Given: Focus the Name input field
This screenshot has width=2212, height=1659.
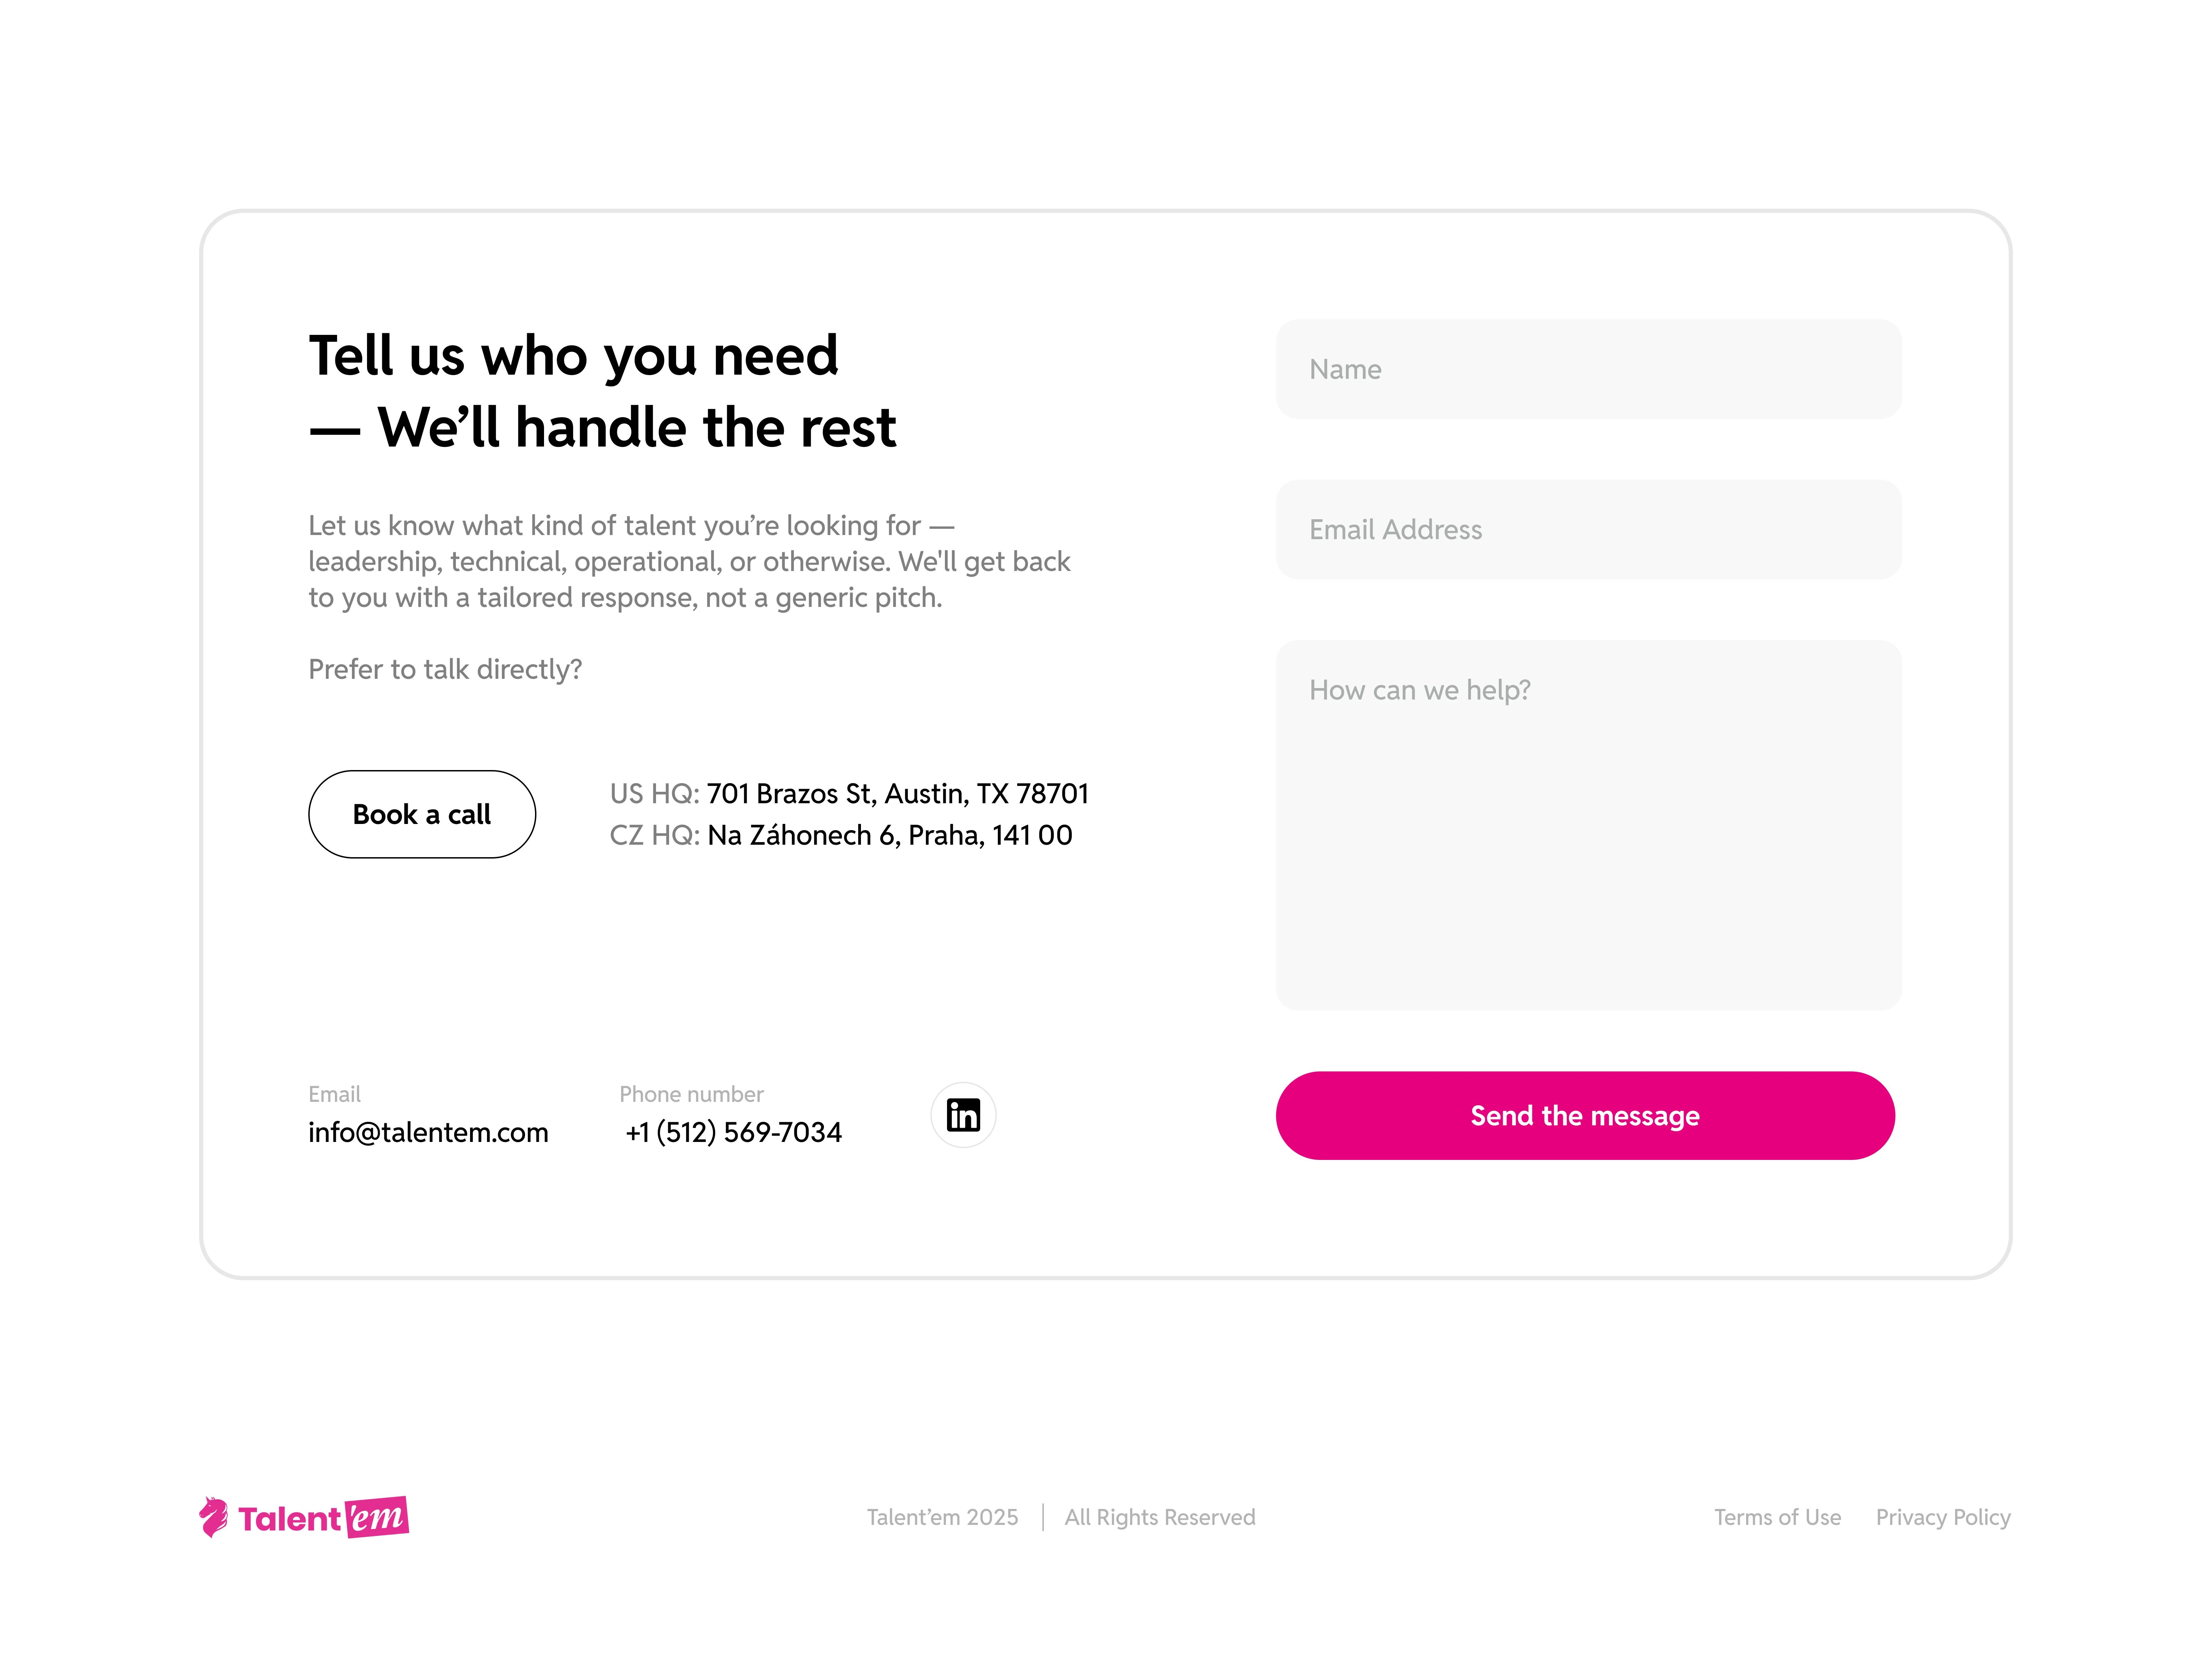Looking at the screenshot, I should click(x=1588, y=369).
